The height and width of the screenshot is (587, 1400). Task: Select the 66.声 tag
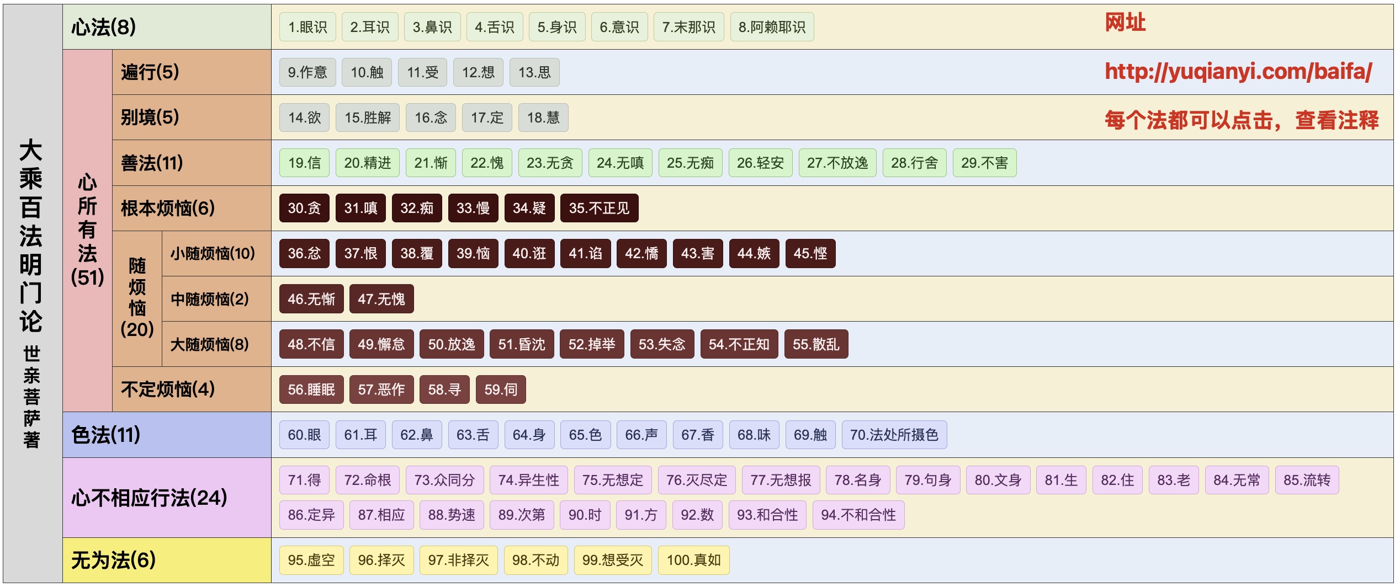(x=641, y=435)
